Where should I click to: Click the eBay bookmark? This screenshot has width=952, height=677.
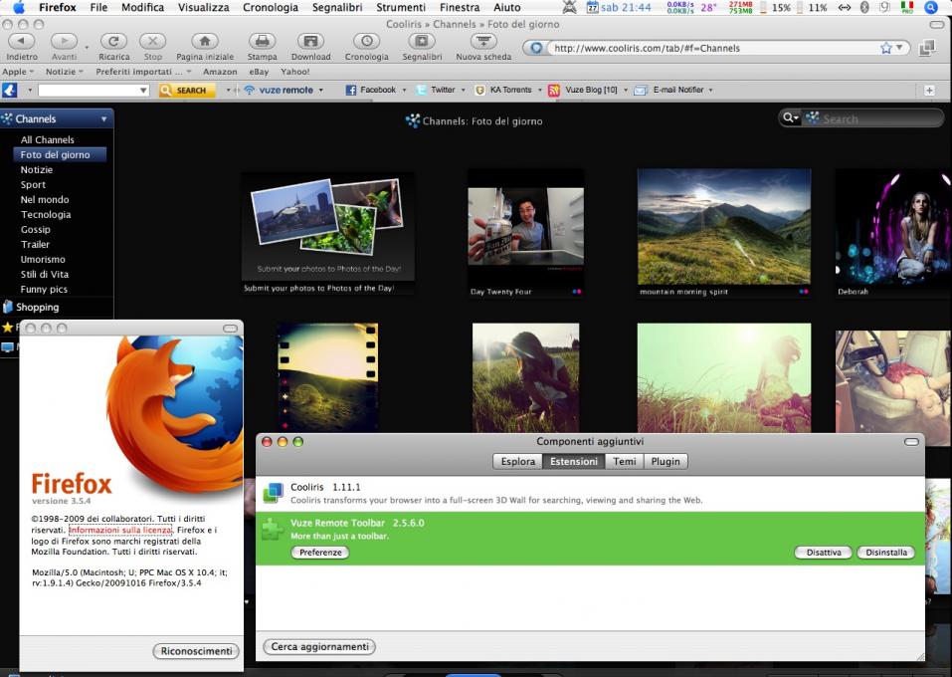[259, 72]
